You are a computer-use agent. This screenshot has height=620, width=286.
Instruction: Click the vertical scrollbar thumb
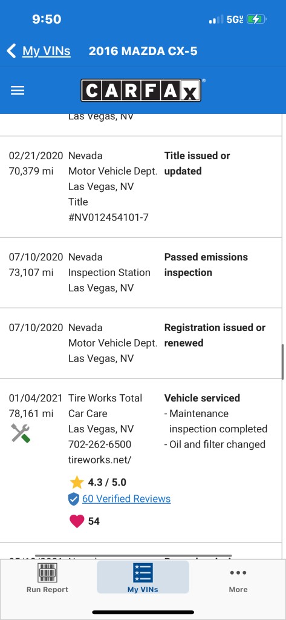[x=283, y=362]
